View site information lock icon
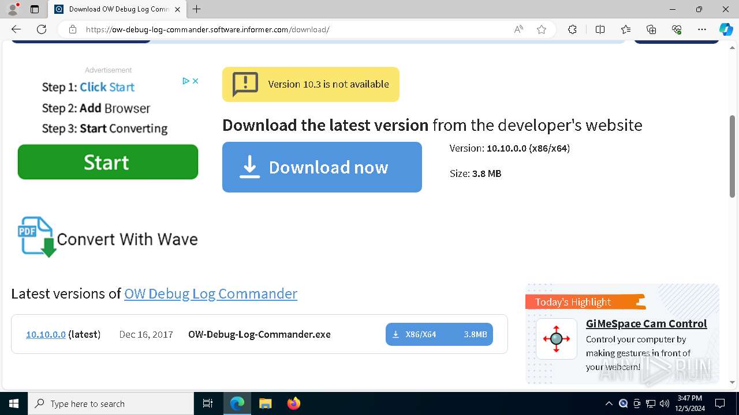The image size is (739, 415). pos(72,29)
